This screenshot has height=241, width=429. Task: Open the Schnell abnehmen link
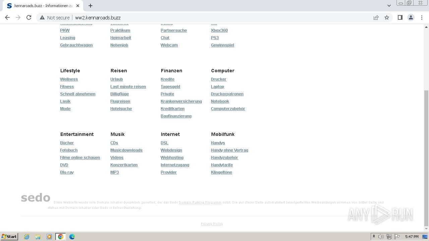click(78, 94)
